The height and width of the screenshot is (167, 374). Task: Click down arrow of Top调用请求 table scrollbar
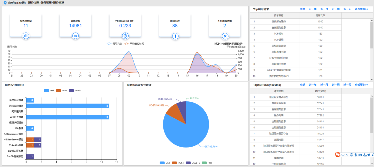372,79
